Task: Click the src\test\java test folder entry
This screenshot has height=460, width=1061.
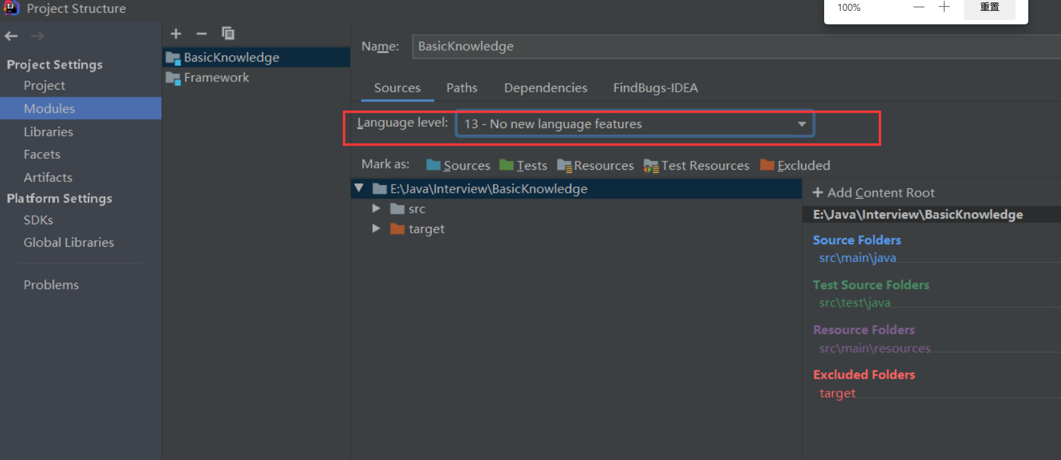Action: [855, 302]
